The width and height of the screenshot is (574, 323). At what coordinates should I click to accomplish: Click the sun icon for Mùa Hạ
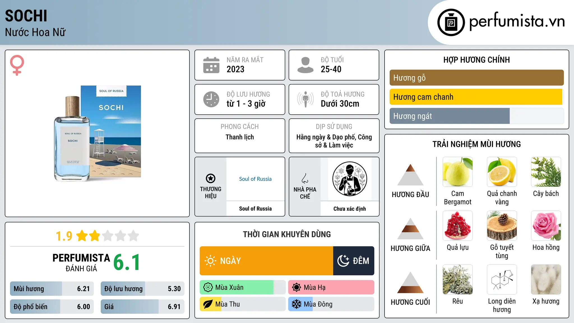[297, 287]
